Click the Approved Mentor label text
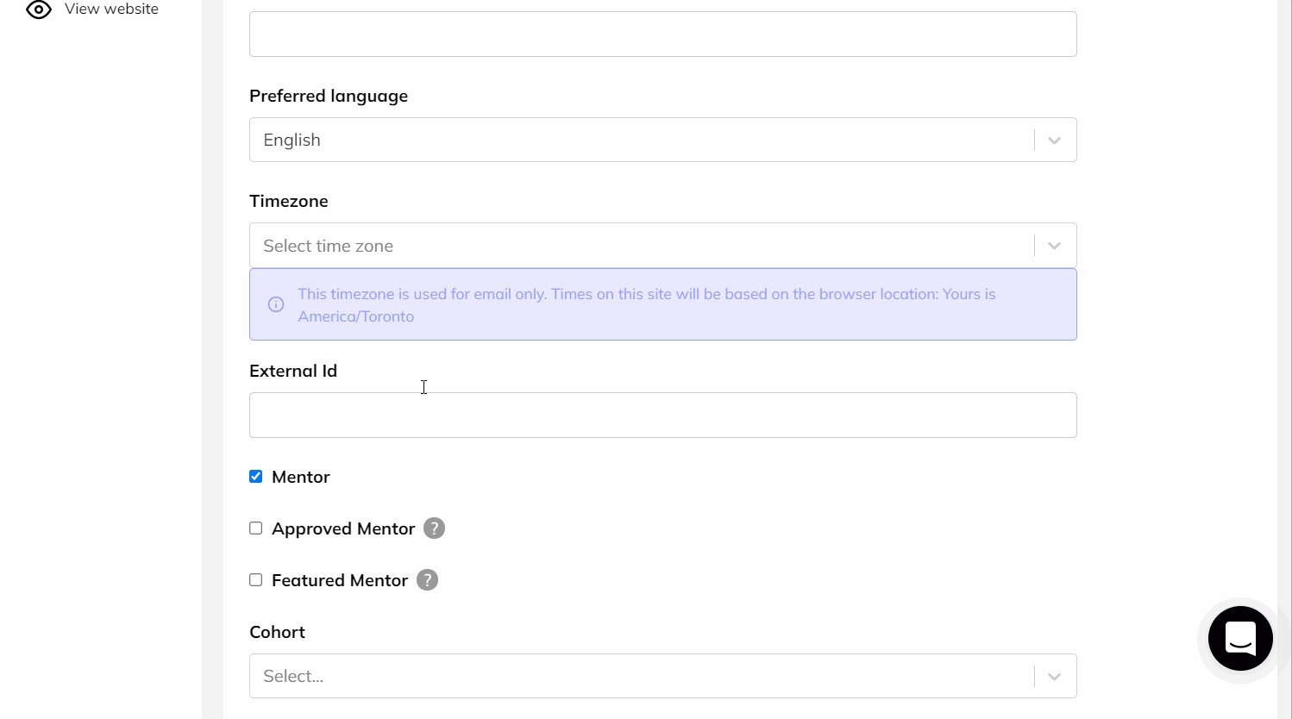This screenshot has height=719, width=1292. [x=343, y=528]
